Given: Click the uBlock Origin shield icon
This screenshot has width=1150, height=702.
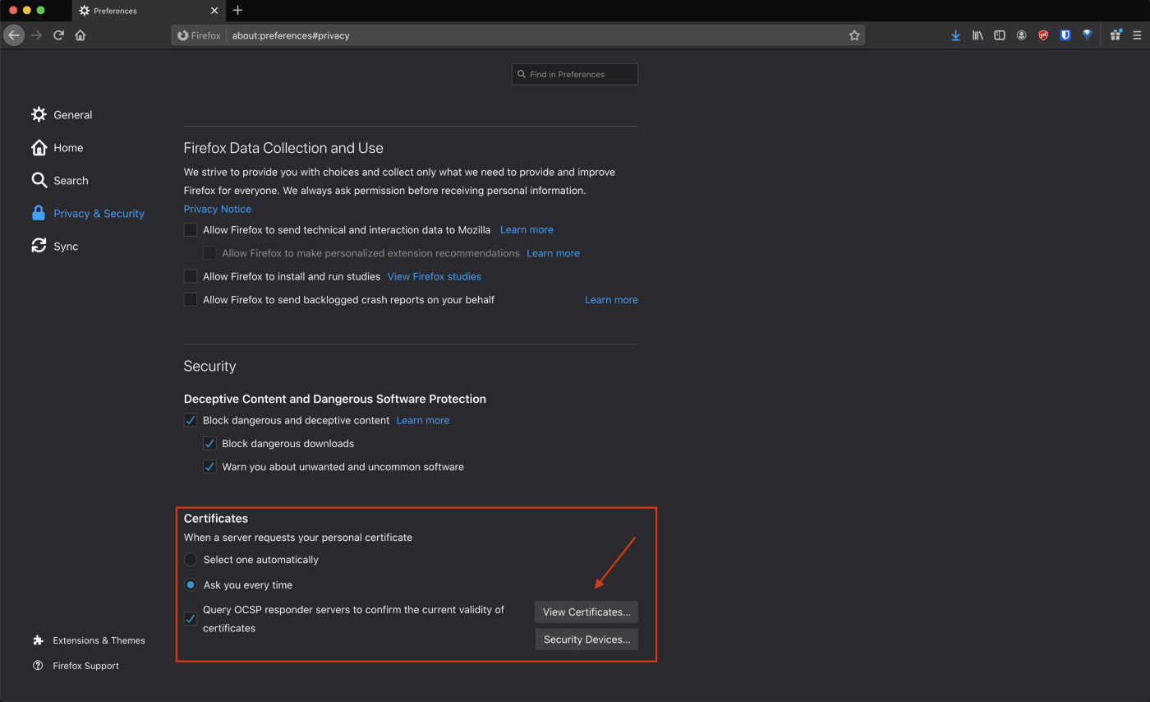Looking at the screenshot, I should coord(1043,35).
